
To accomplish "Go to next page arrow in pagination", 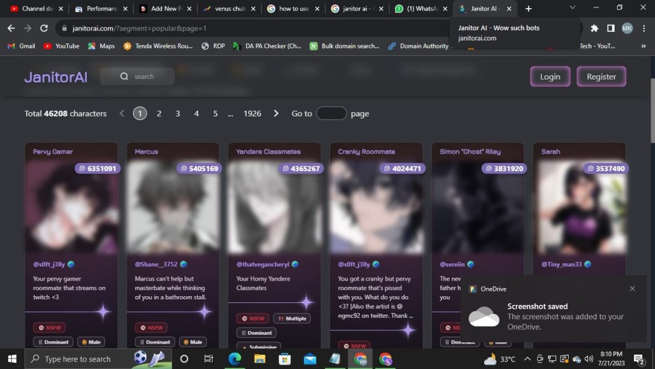I will tap(276, 113).
